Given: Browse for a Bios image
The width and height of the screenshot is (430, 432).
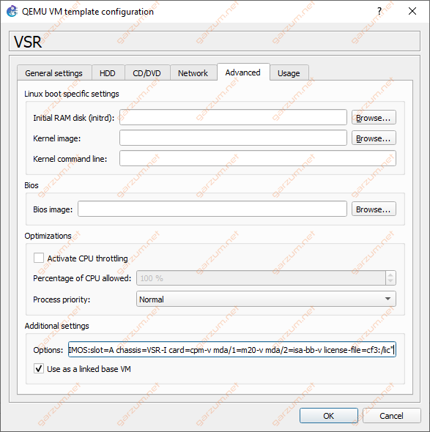Looking at the screenshot, I should pyautogui.click(x=374, y=209).
